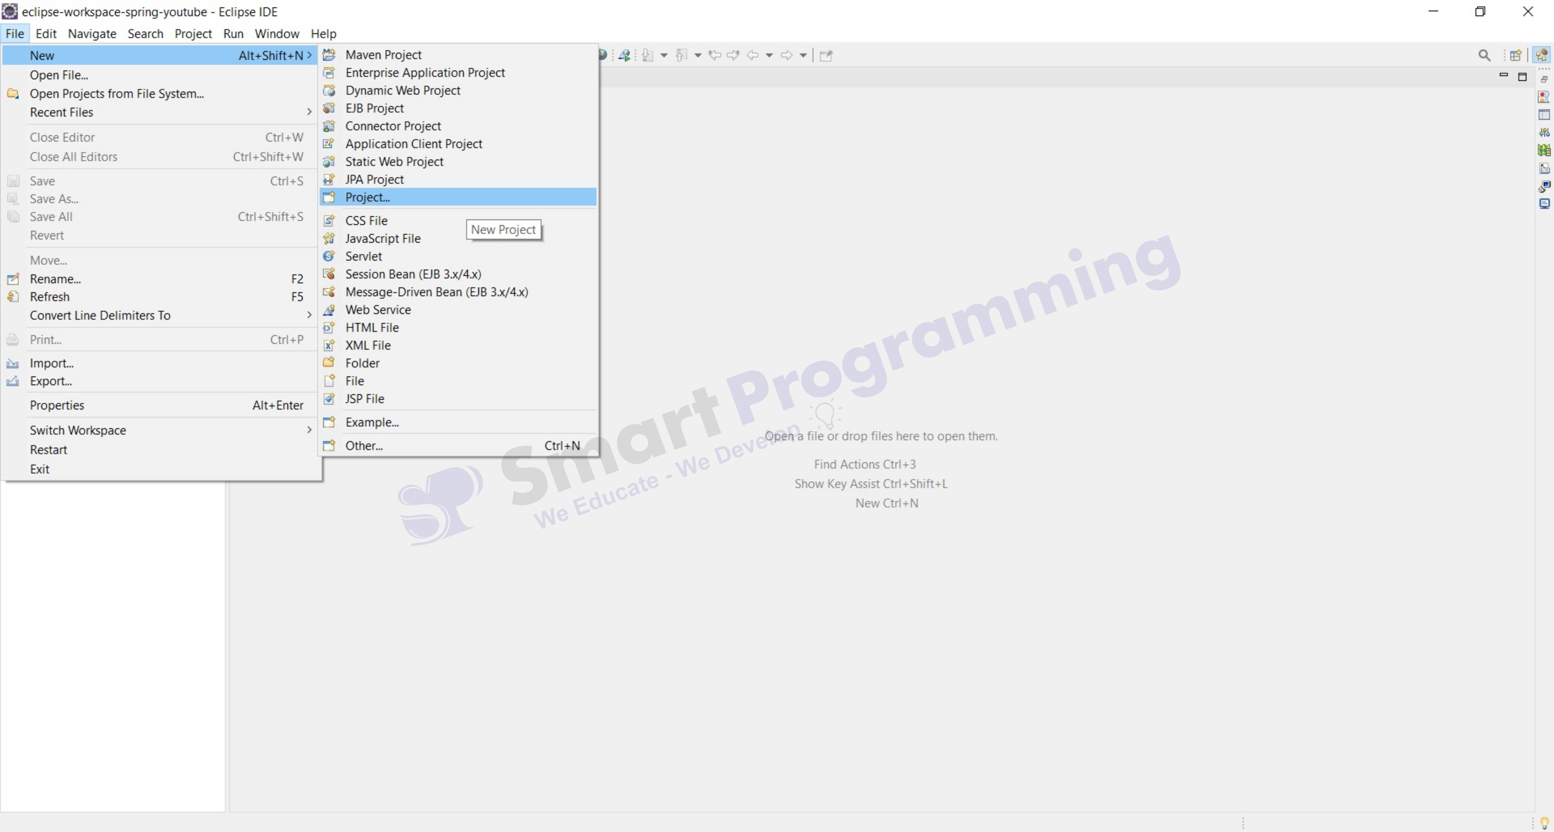Image resolution: width=1554 pixels, height=832 pixels.
Task: Select Other... in the New submenu
Action: click(459, 446)
